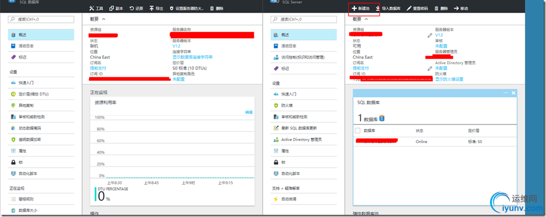Open 访问控制(标识和访问管理) menu item
Image resolution: width=546 pixels, height=217 pixels.
tap(304, 57)
